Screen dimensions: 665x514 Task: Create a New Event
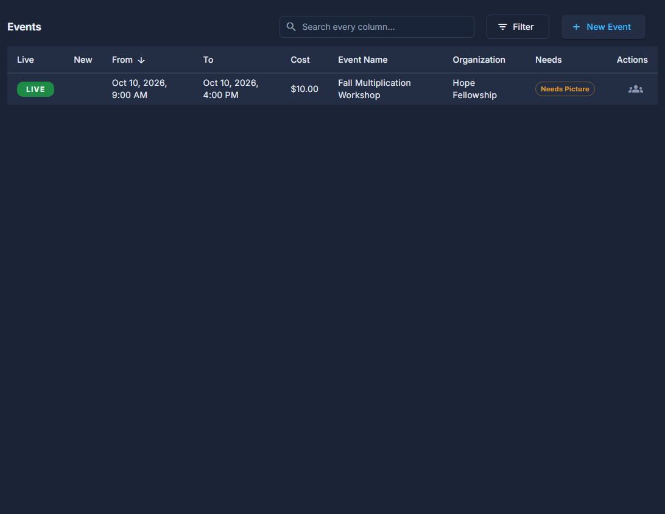tap(603, 27)
